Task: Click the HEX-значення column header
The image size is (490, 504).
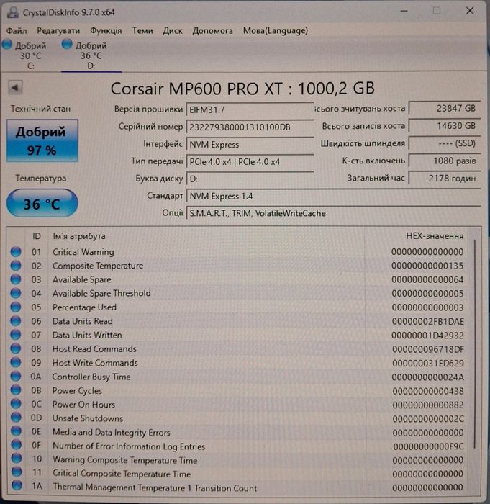Action: (435, 236)
